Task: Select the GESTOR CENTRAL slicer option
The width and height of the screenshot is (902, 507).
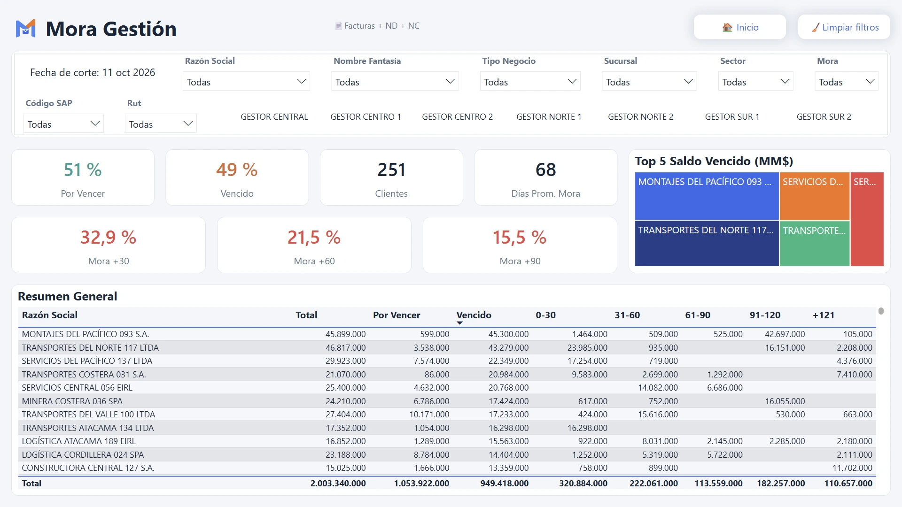Action: tap(274, 117)
